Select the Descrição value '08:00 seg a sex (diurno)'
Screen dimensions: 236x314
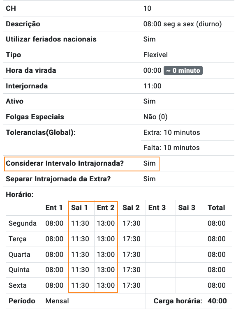[x=183, y=24]
